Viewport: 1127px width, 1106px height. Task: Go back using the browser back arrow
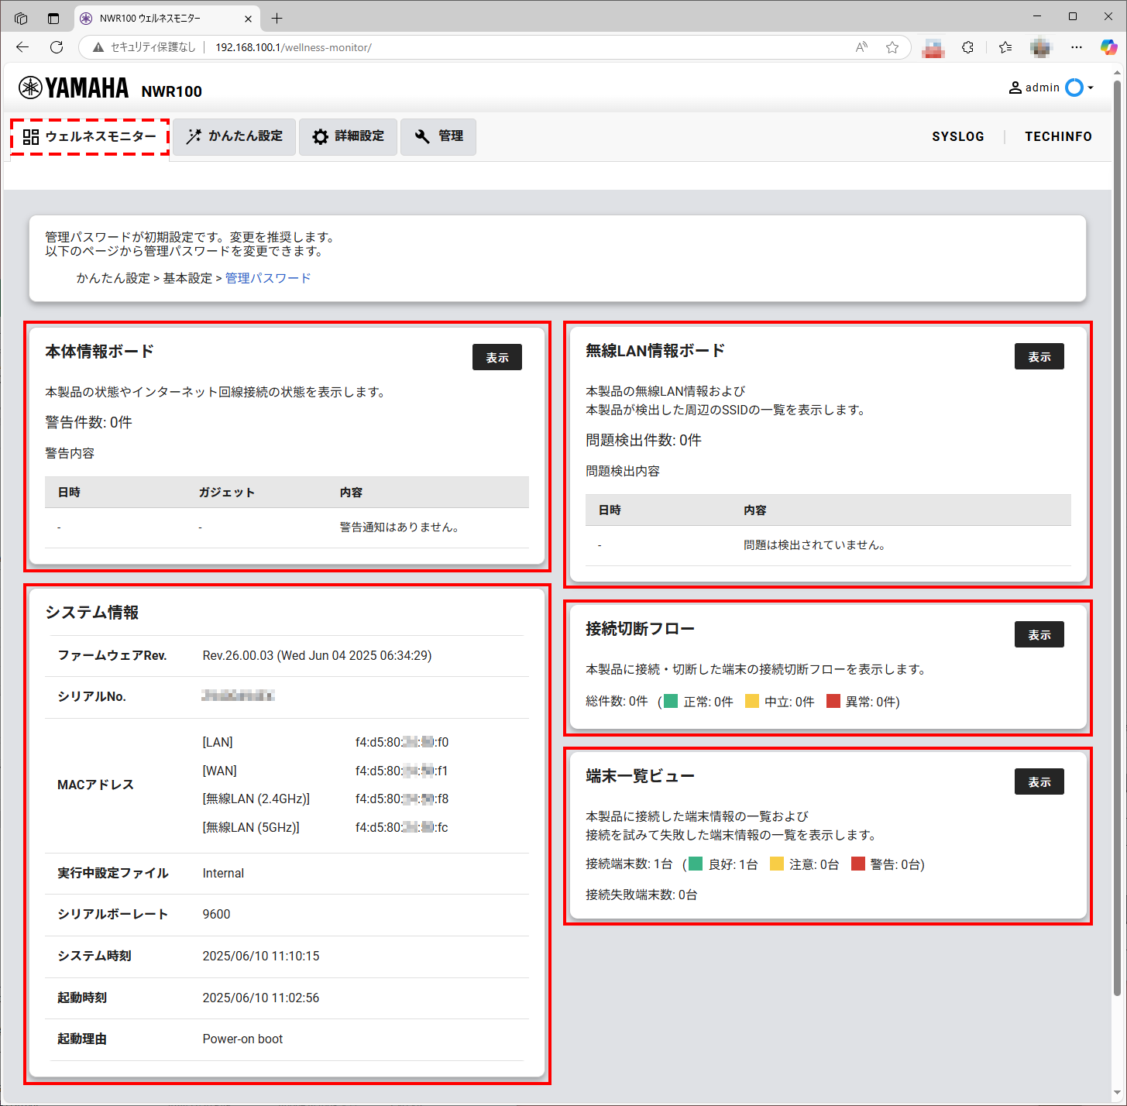(22, 47)
